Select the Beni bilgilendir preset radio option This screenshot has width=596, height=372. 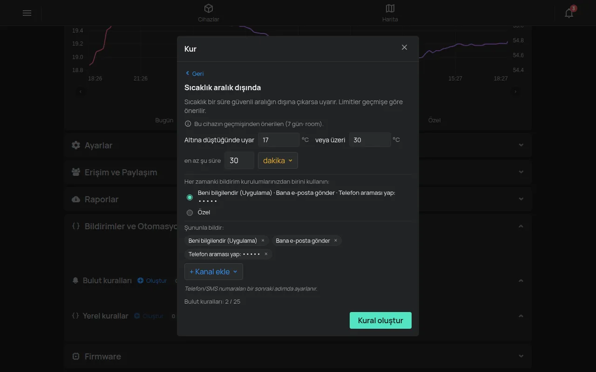190,197
